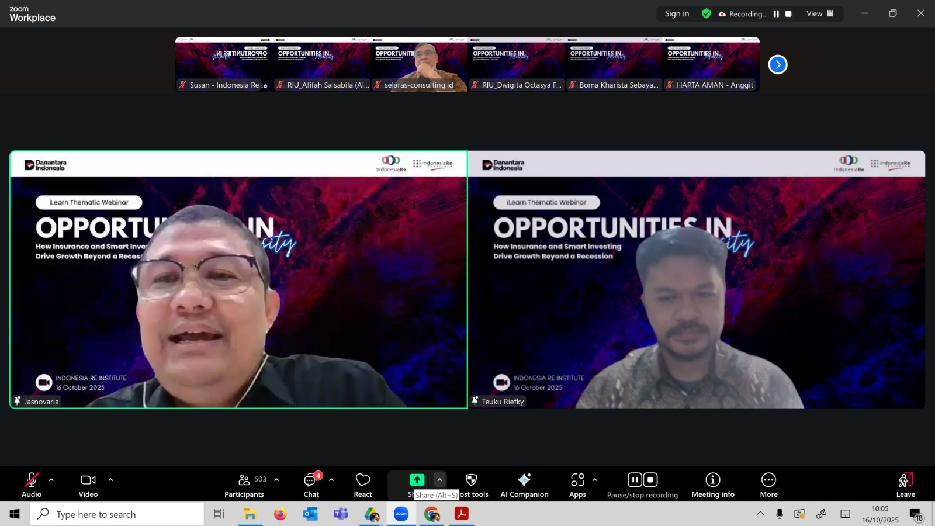Launch AI Companion

[524, 485]
